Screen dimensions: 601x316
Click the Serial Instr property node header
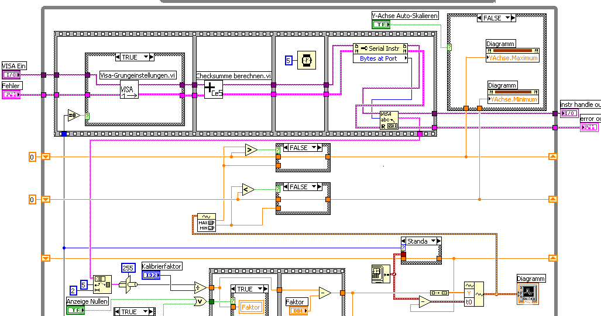(x=380, y=48)
